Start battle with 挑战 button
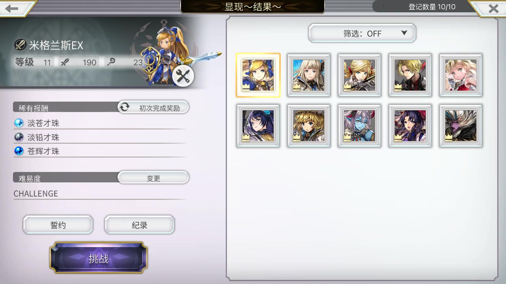This screenshot has width=506, height=284. pos(99,258)
